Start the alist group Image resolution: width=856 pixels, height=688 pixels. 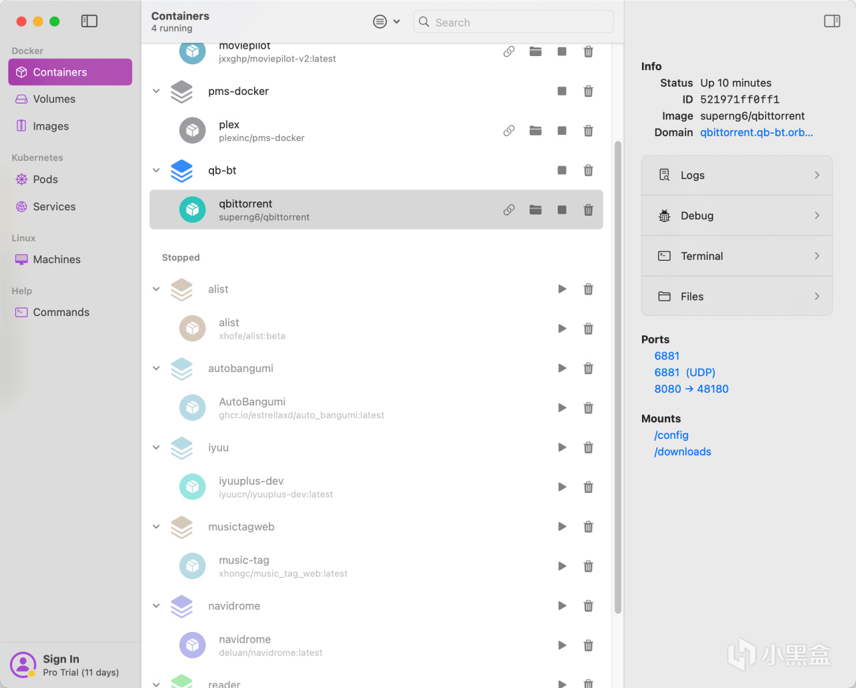562,289
